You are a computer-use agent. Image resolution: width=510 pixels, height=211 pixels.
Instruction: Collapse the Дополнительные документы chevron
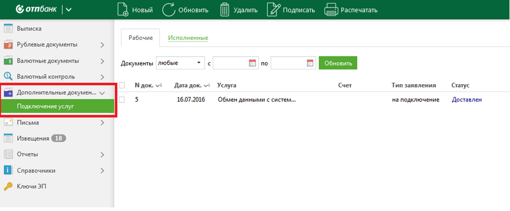coord(102,93)
